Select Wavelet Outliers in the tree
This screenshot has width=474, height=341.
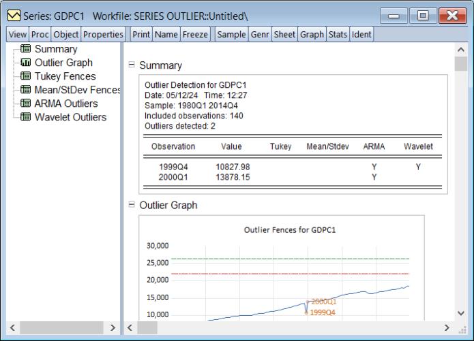[70, 117]
